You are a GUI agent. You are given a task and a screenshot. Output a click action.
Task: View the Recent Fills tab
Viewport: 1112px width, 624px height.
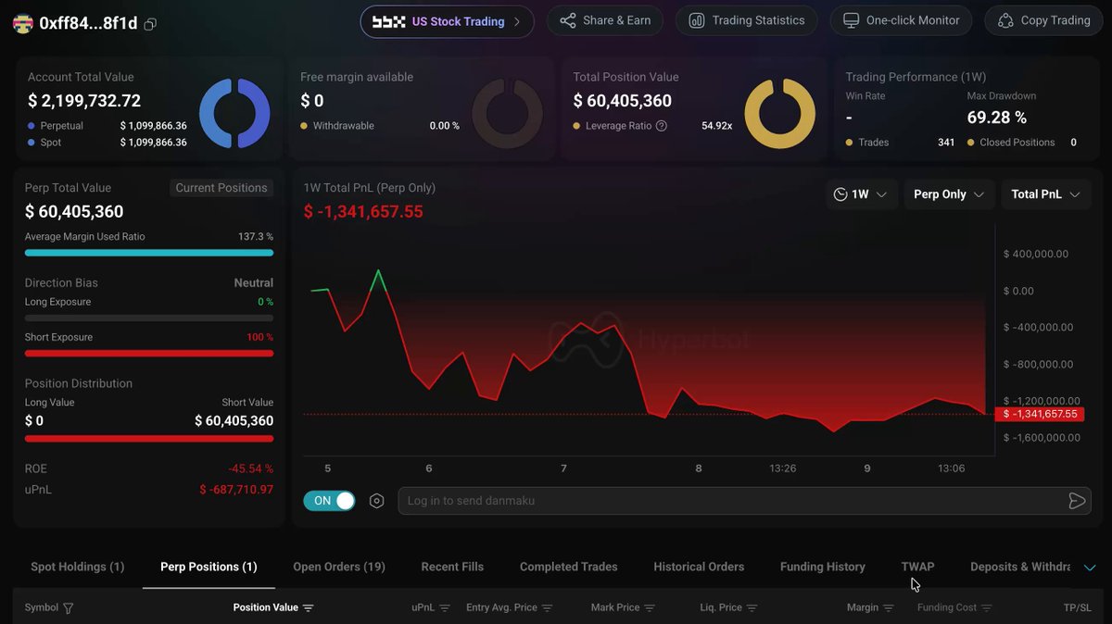pos(452,567)
